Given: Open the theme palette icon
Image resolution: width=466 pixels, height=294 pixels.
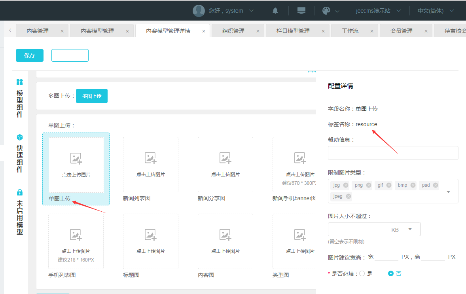Looking at the screenshot, I should [x=326, y=11].
